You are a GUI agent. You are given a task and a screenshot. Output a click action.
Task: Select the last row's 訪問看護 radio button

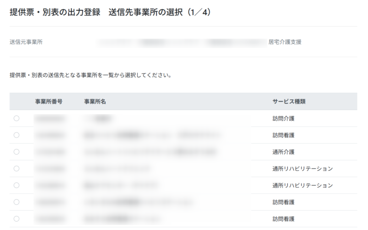tap(17, 219)
